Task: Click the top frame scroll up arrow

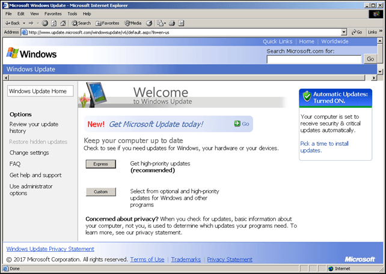Action: 380,41
